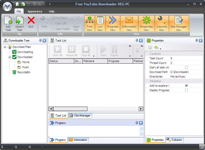Enable Display Progress checkbox
205x150 pixels.
tap(186, 90)
